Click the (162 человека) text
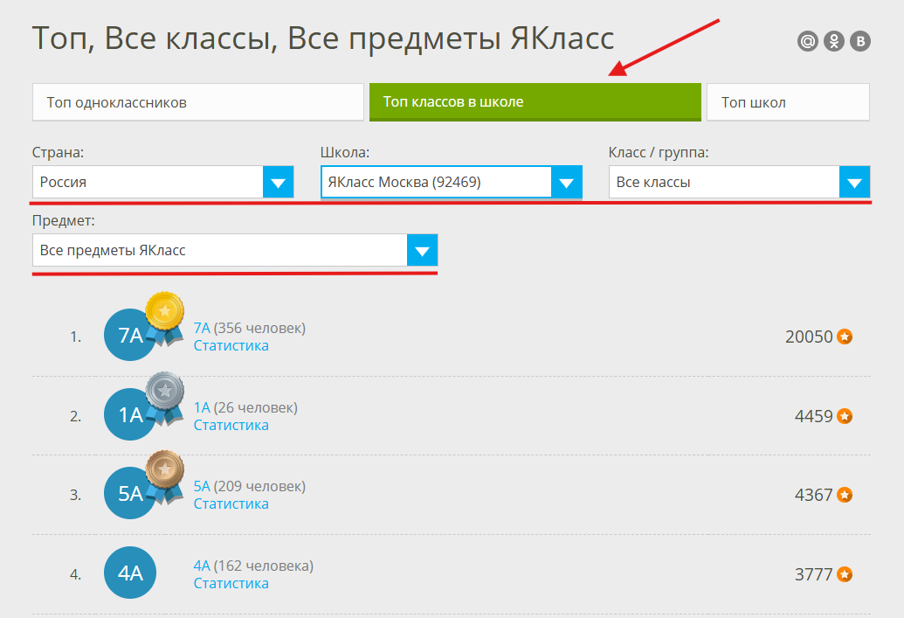 point(264,566)
